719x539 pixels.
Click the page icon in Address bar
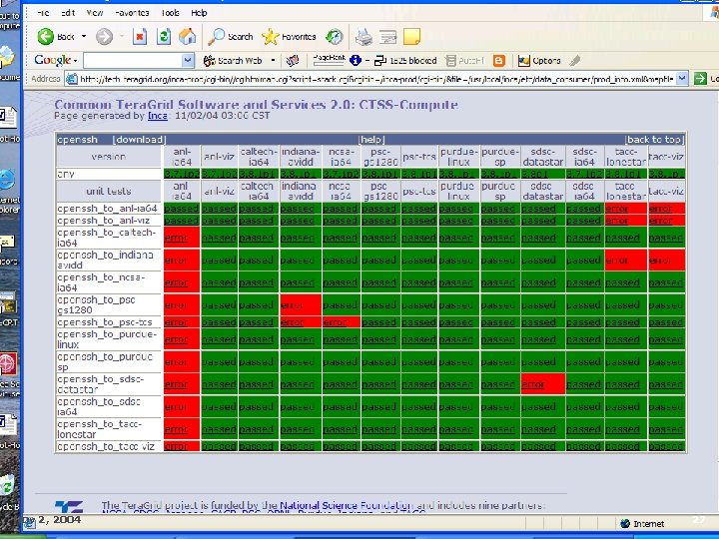[71, 79]
